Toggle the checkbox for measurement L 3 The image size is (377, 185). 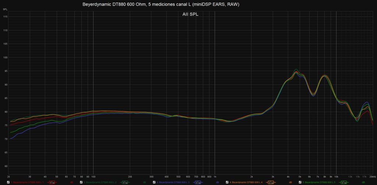click(154, 182)
